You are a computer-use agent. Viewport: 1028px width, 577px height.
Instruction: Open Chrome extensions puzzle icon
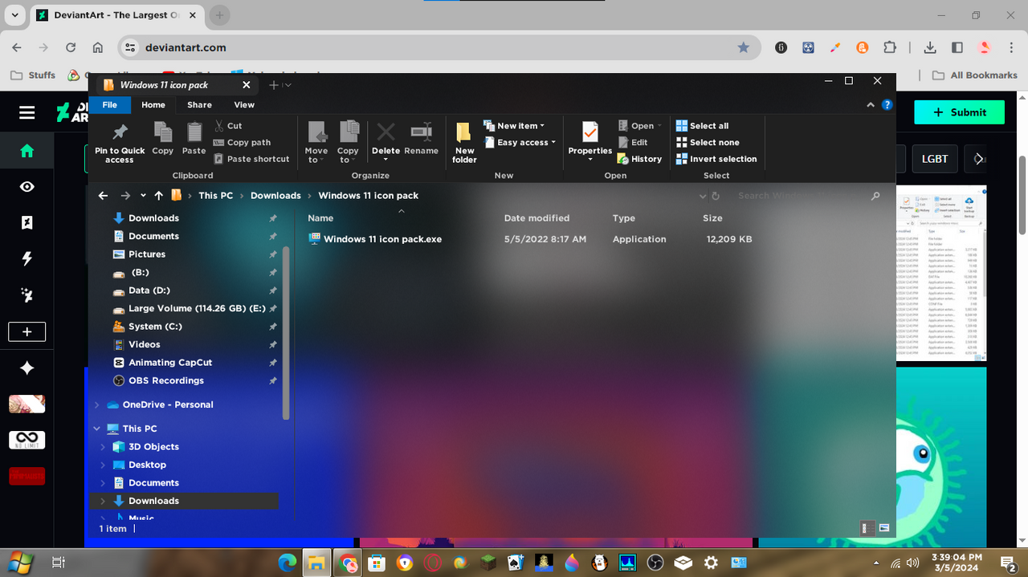[x=889, y=47]
